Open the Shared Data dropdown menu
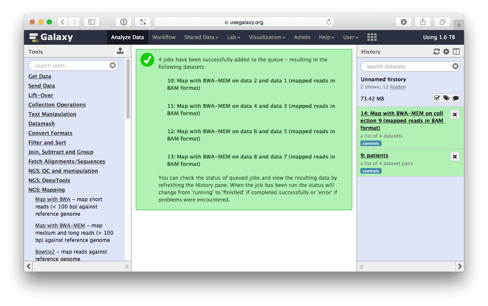 pyautogui.click(x=201, y=37)
